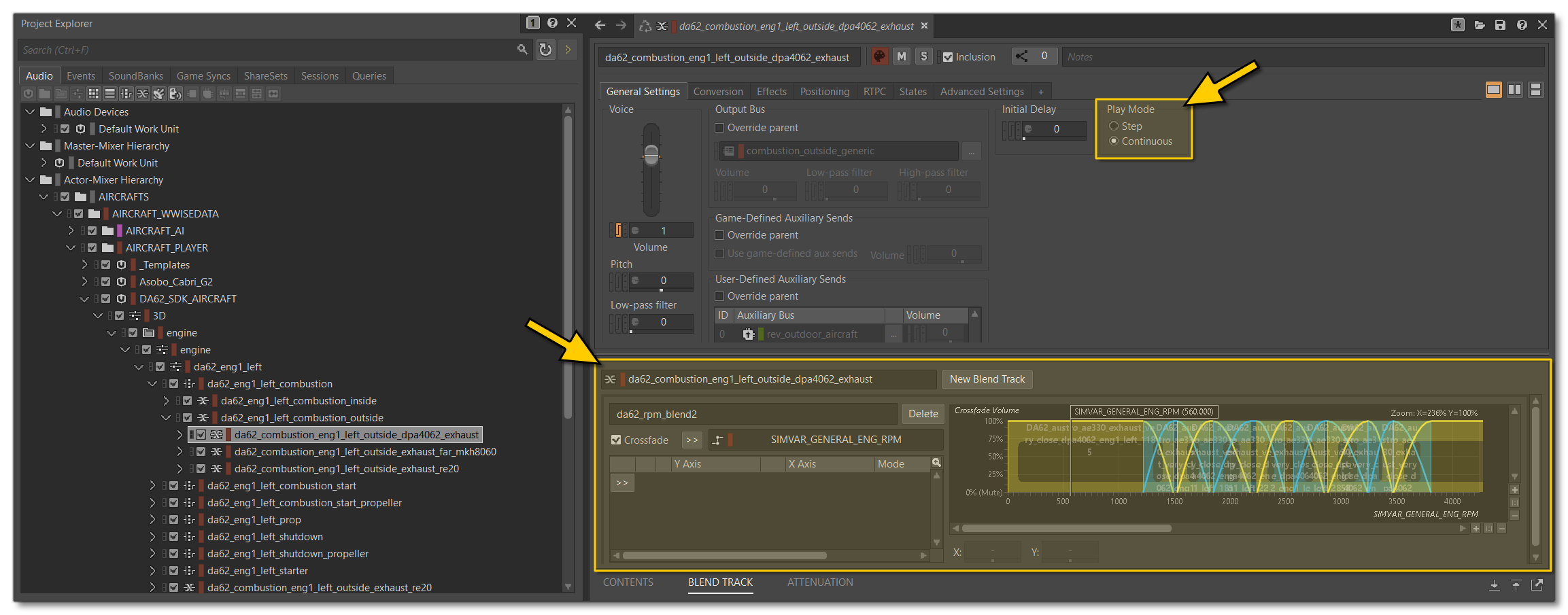Open the Game Syncs tab in Project Explorer

(203, 75)
